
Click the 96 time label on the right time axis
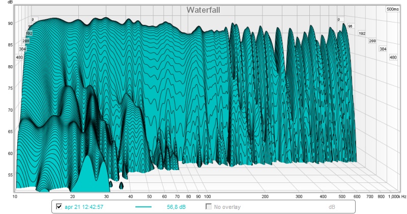coord(350,26)
